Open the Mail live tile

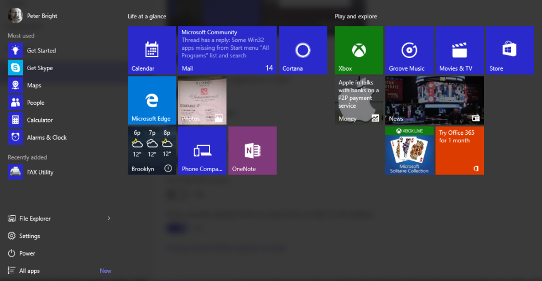coord(227,50)
